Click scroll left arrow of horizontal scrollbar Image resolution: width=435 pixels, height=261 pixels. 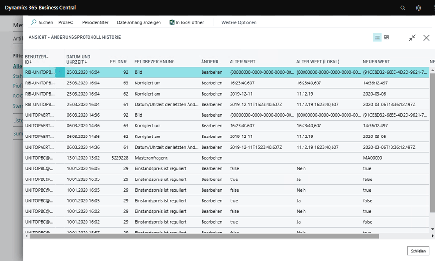point(27,236)
